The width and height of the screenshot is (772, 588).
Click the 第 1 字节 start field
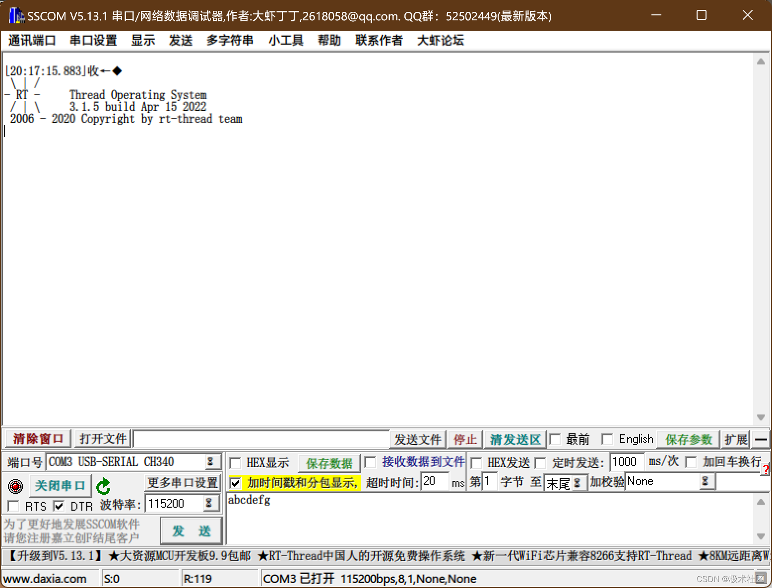(x=490, y=481)
